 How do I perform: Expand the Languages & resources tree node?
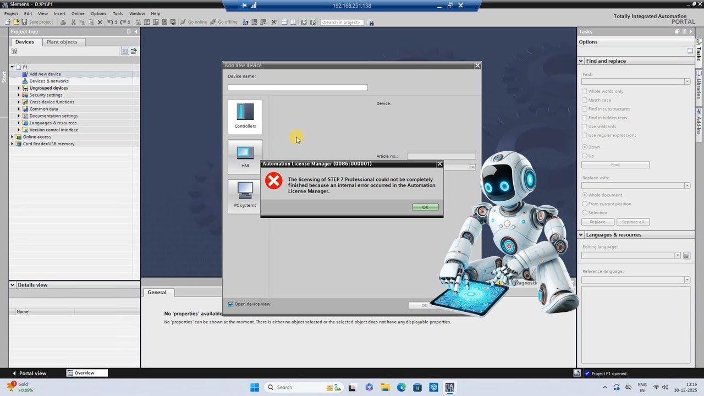click(18, 123)
